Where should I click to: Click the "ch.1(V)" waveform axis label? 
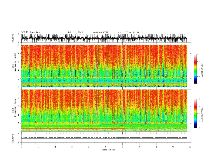pos(13,38)
